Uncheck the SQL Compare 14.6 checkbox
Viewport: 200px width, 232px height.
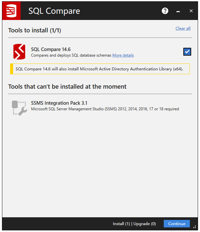tap(187, 51)
